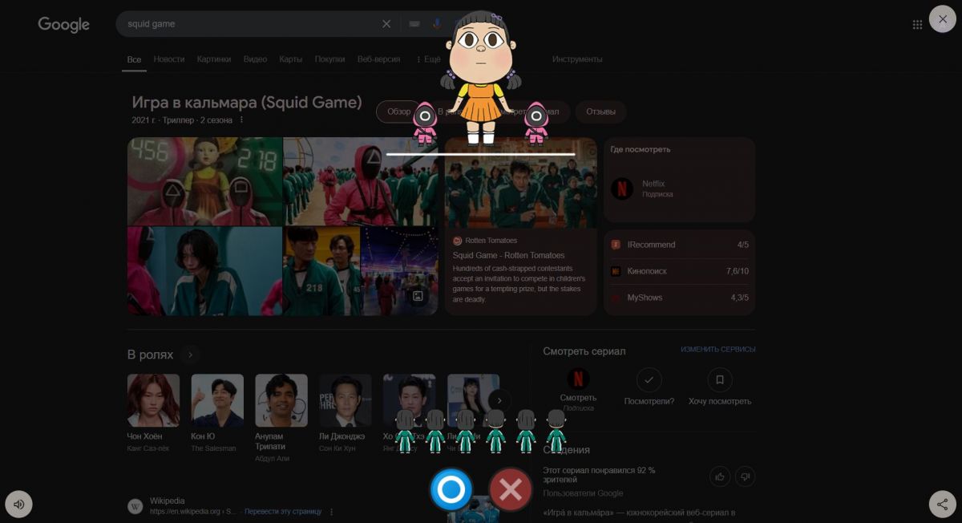
Task: Open MyShows rating 4,3/5
Action: pos(679,298)
